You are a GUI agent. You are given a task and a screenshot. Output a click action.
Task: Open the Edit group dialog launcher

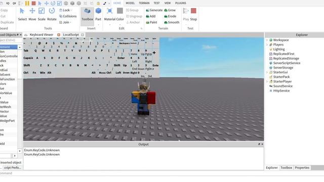141,28
